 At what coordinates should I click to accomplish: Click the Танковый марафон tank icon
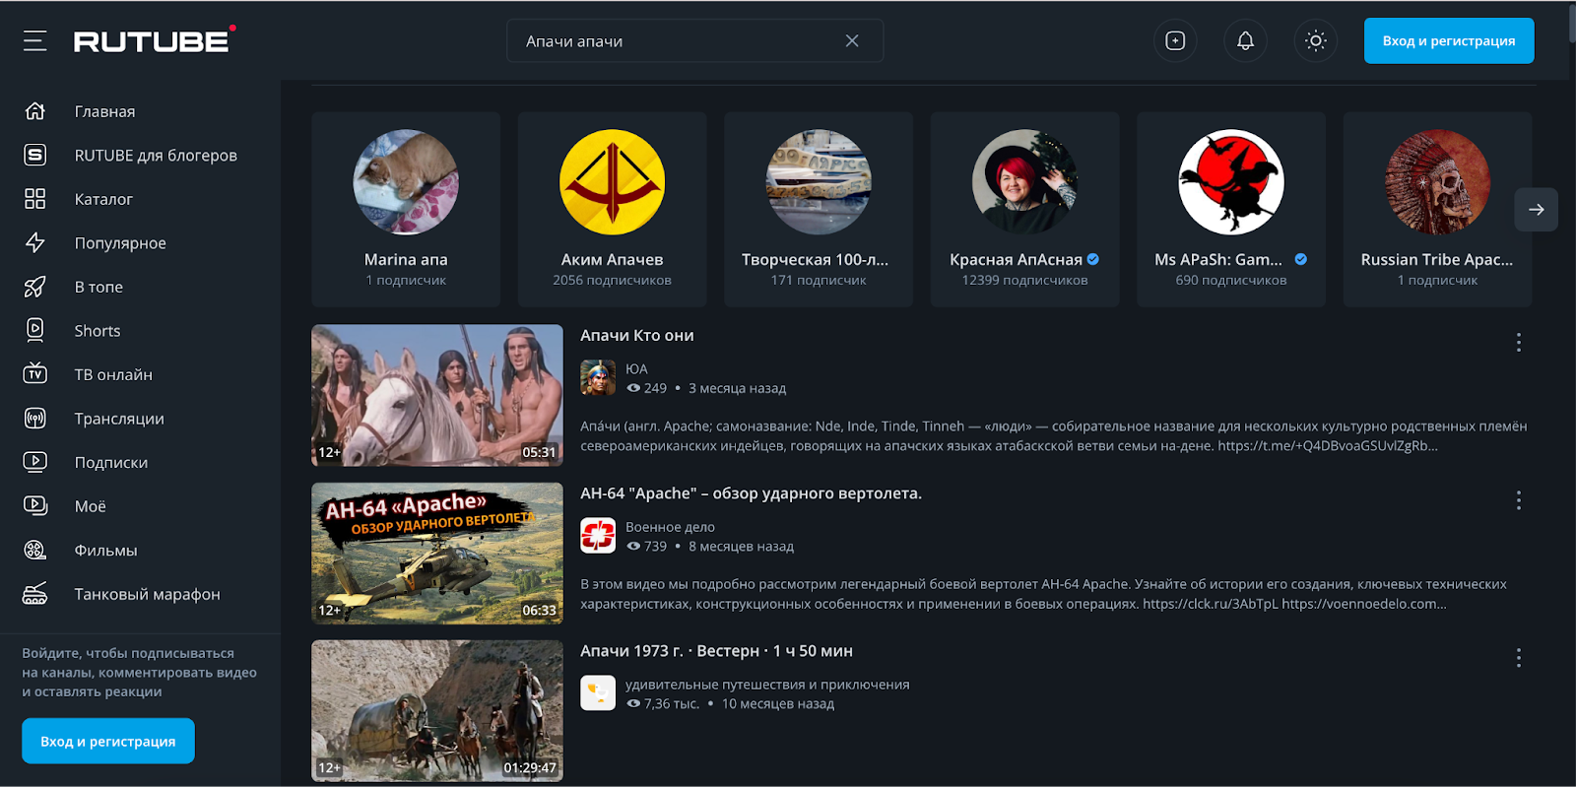pos(35,594)
